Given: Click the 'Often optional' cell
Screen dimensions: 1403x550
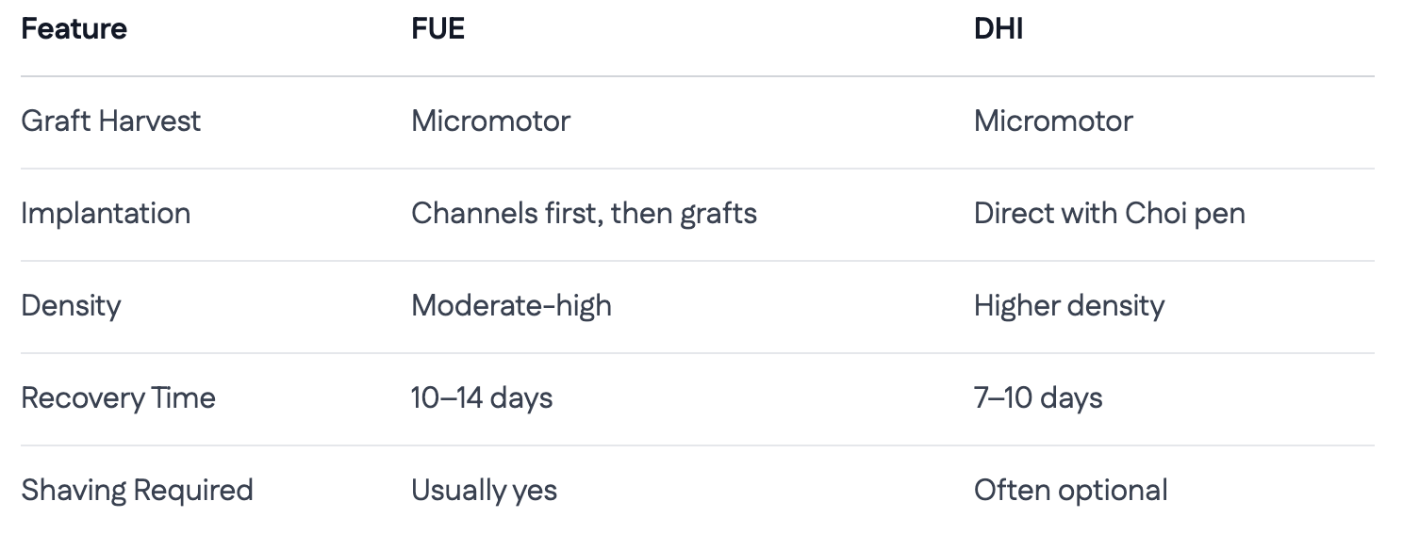Looking at the screenshot, I should [1070, 490].
